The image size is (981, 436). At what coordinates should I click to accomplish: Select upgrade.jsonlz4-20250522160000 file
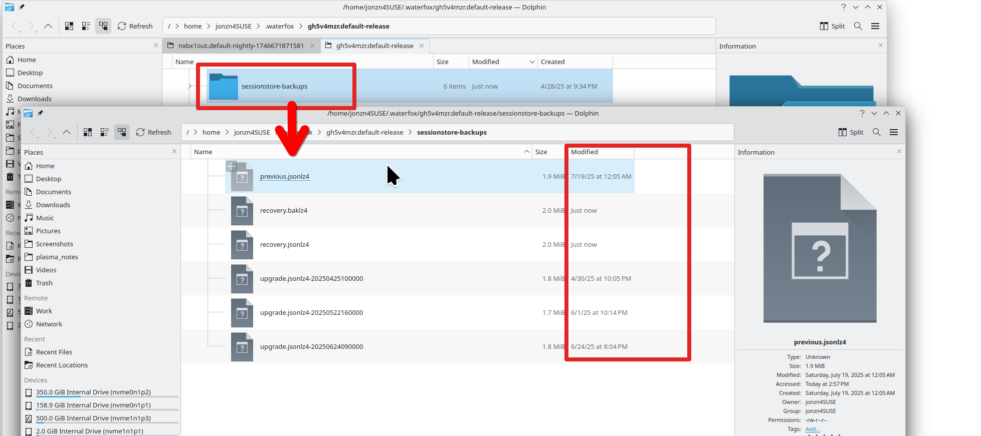point(312,312)
